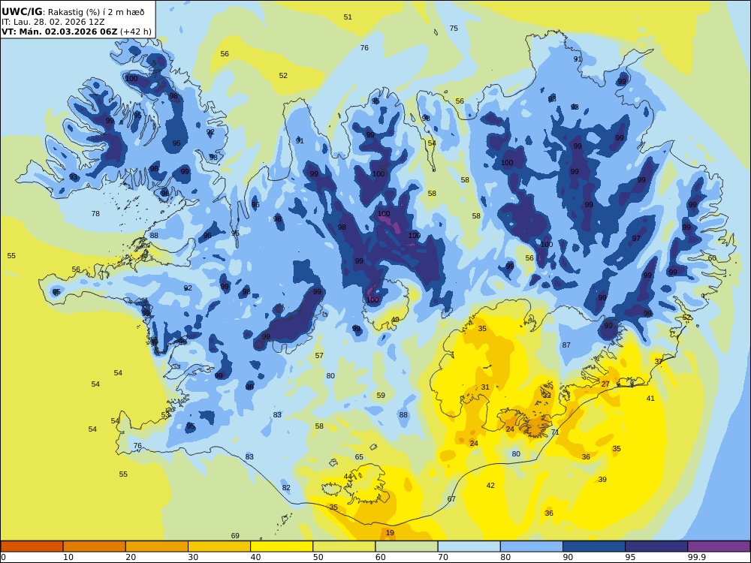Screen dimensions: 751x563
Task: Pick the 20–30 amber legend swatch
Action: click(157, 546)
